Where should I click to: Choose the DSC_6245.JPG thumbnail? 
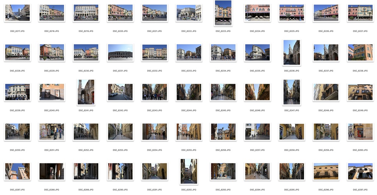click(x=223, y=92)
